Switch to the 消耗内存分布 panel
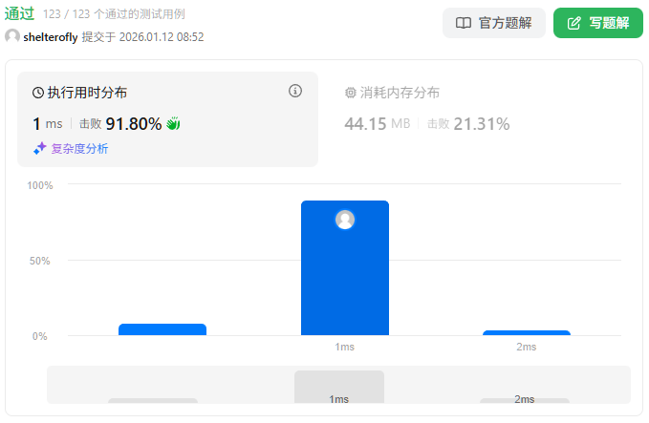Image resolution: width=649 pixels, height=423 pixels. tap(400, 93)
